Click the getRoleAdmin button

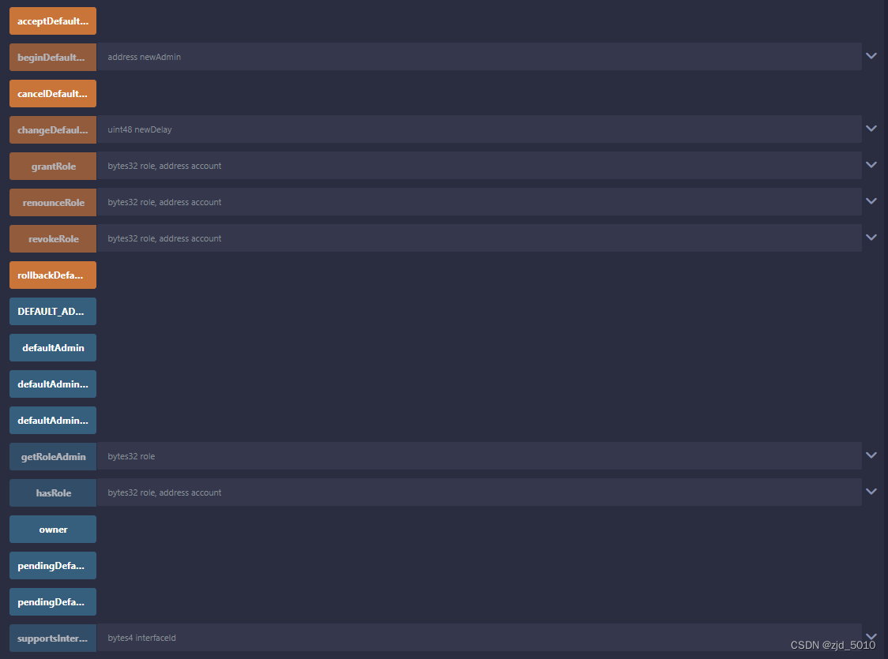[53, 456]
